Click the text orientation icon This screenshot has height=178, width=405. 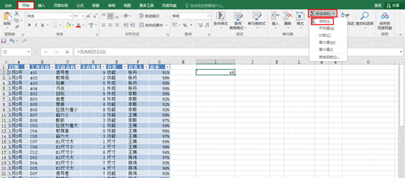(x=126, y=16)
